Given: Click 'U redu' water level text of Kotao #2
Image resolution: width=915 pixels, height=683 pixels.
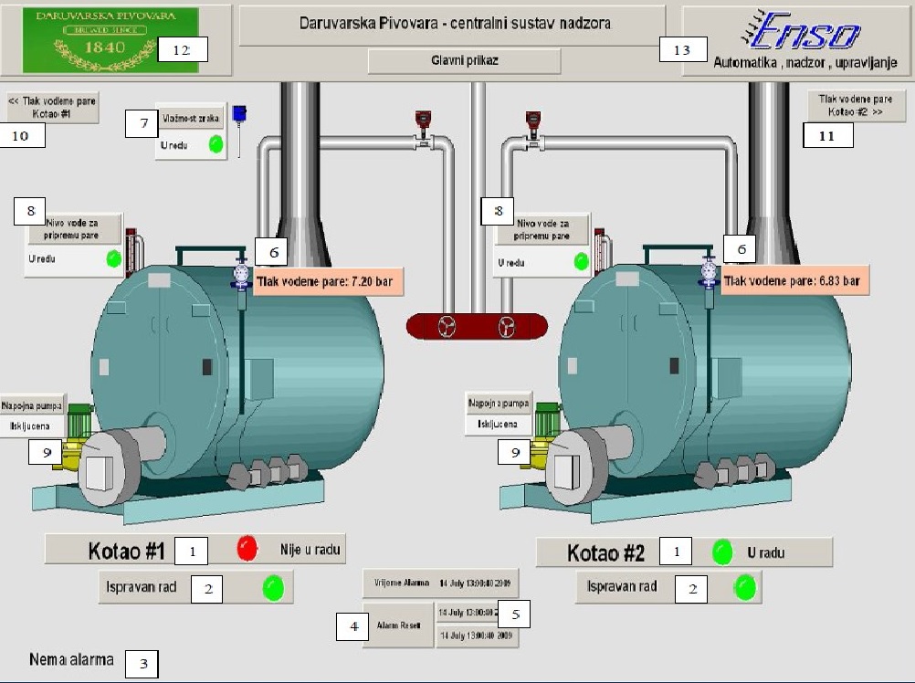Looking at the screenshot, I should tap(511, 263).
